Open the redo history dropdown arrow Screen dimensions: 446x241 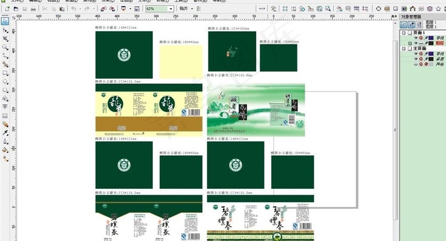(x=93, y=9)
